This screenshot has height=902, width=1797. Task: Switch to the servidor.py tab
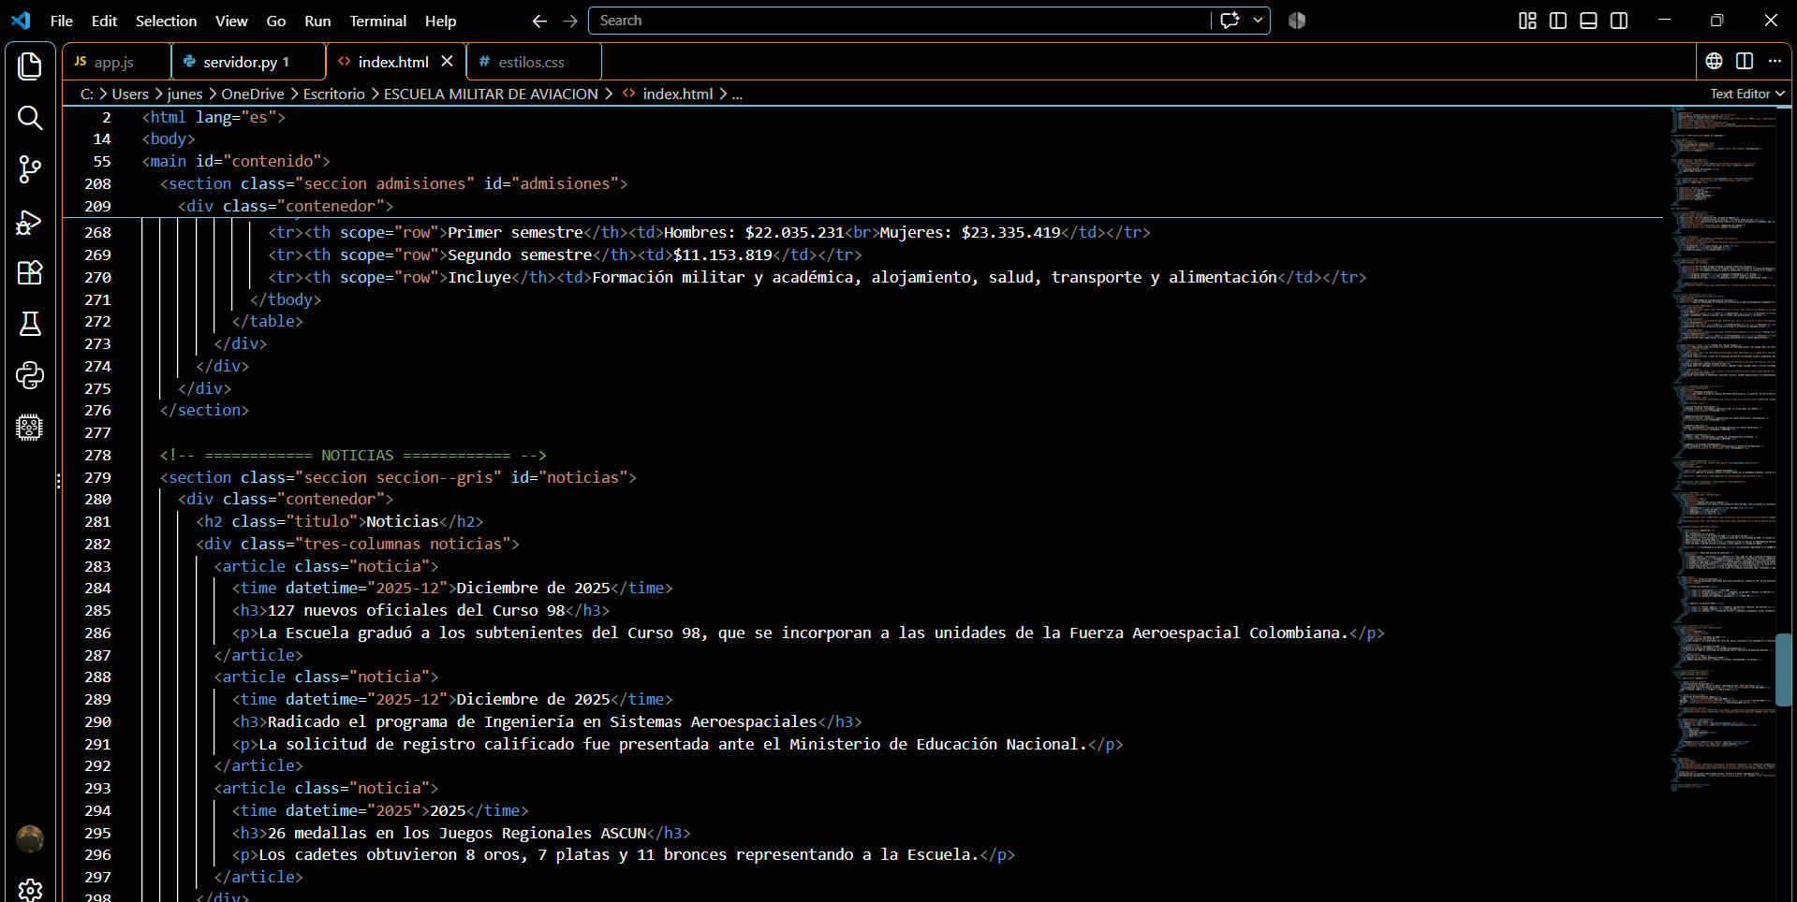pyautogui.click(x=248, y=62)
